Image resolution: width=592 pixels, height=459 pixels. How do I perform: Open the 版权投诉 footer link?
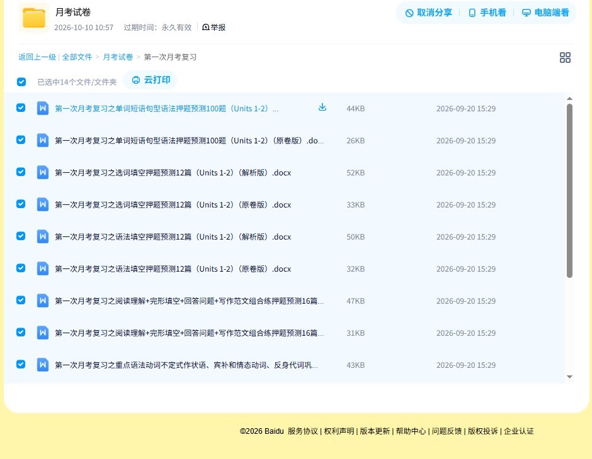483,431
